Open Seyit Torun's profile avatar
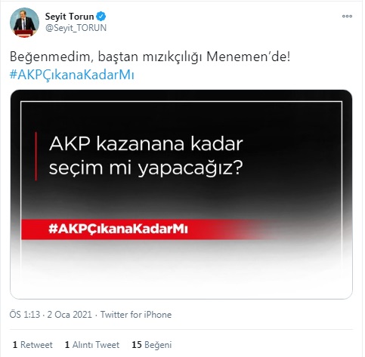Viewport: 365px width, 357px height. (24, 22)
